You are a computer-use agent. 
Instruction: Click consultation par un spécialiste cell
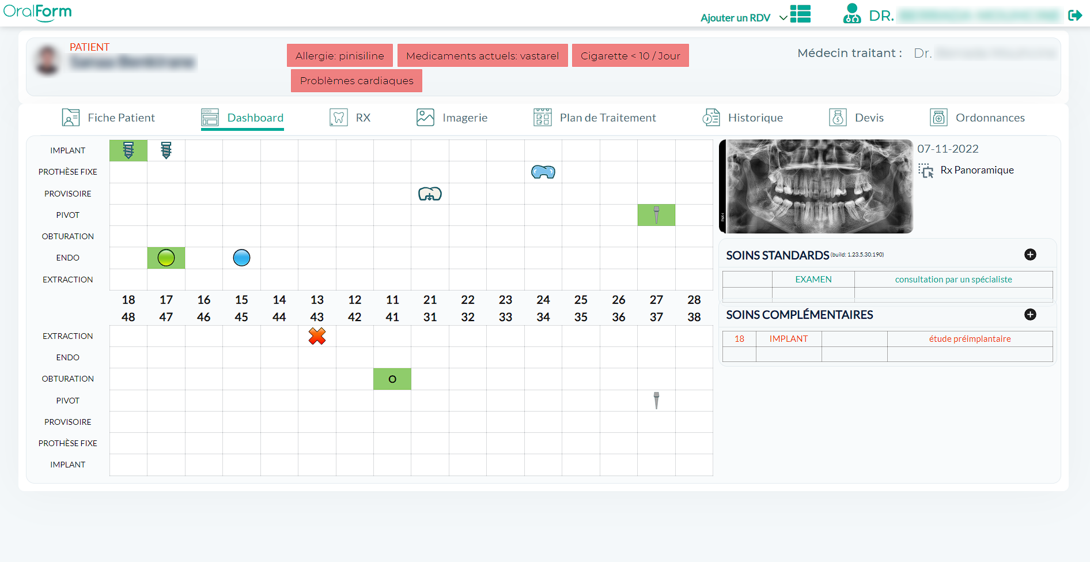click(953, 280)
